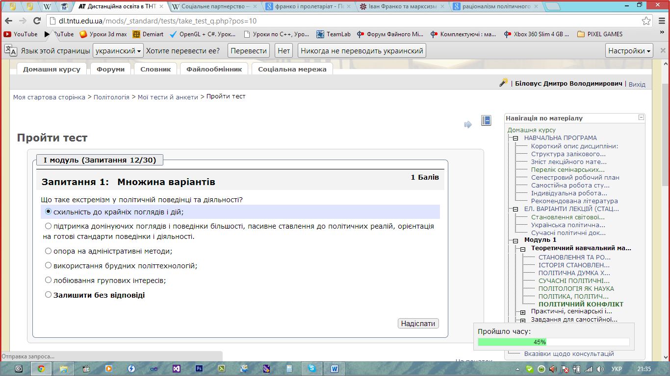Open the Chrome menu icon
Screen dimensions: 670x376
tap(661, 21)
